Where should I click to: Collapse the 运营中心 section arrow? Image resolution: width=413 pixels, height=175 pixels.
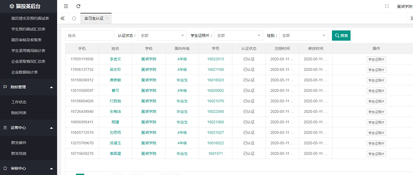51,128
